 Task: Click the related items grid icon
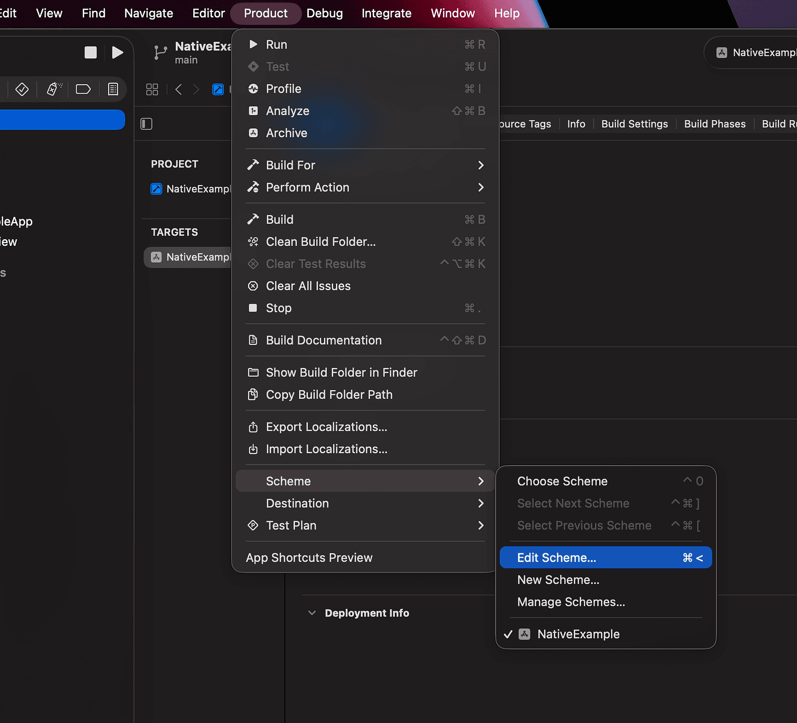pos(152,89)
